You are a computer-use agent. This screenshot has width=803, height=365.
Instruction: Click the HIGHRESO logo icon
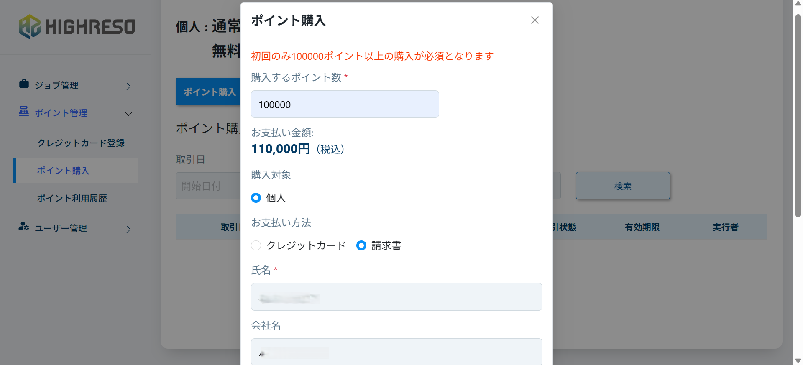coord(29,27)
